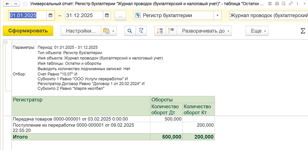Open calendar for start date 01.01.2025
This screenshot has width=308, height=150.
[51, 16]
